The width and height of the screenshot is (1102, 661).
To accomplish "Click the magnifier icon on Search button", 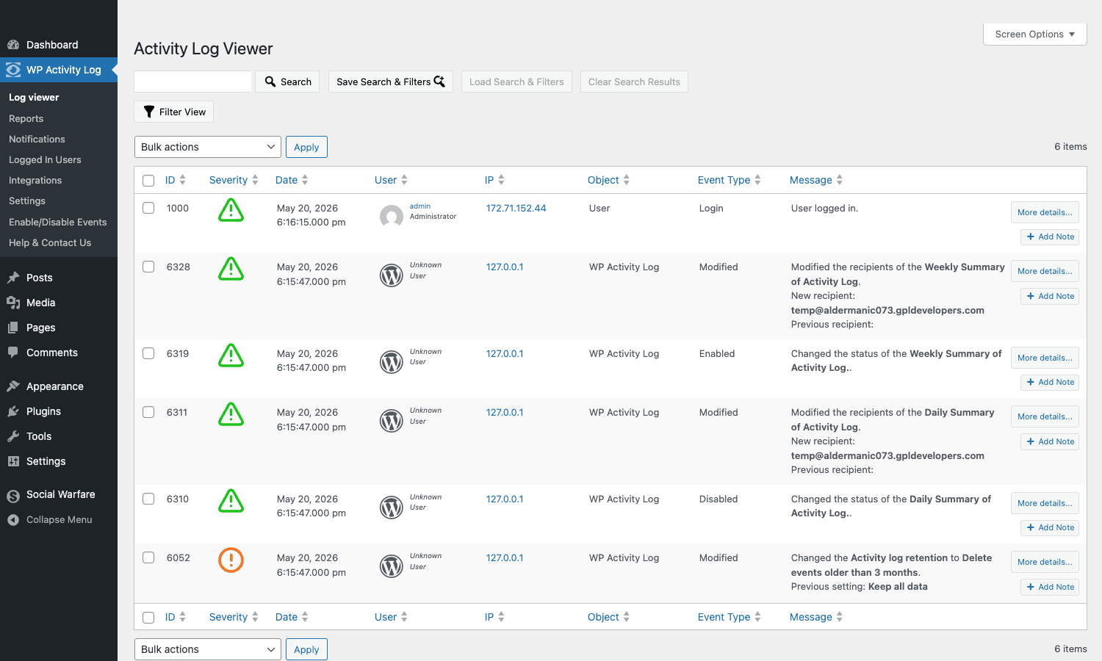I will pos(270,82).
